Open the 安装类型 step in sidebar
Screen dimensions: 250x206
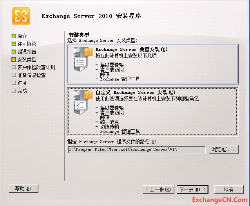pos(27,59)
